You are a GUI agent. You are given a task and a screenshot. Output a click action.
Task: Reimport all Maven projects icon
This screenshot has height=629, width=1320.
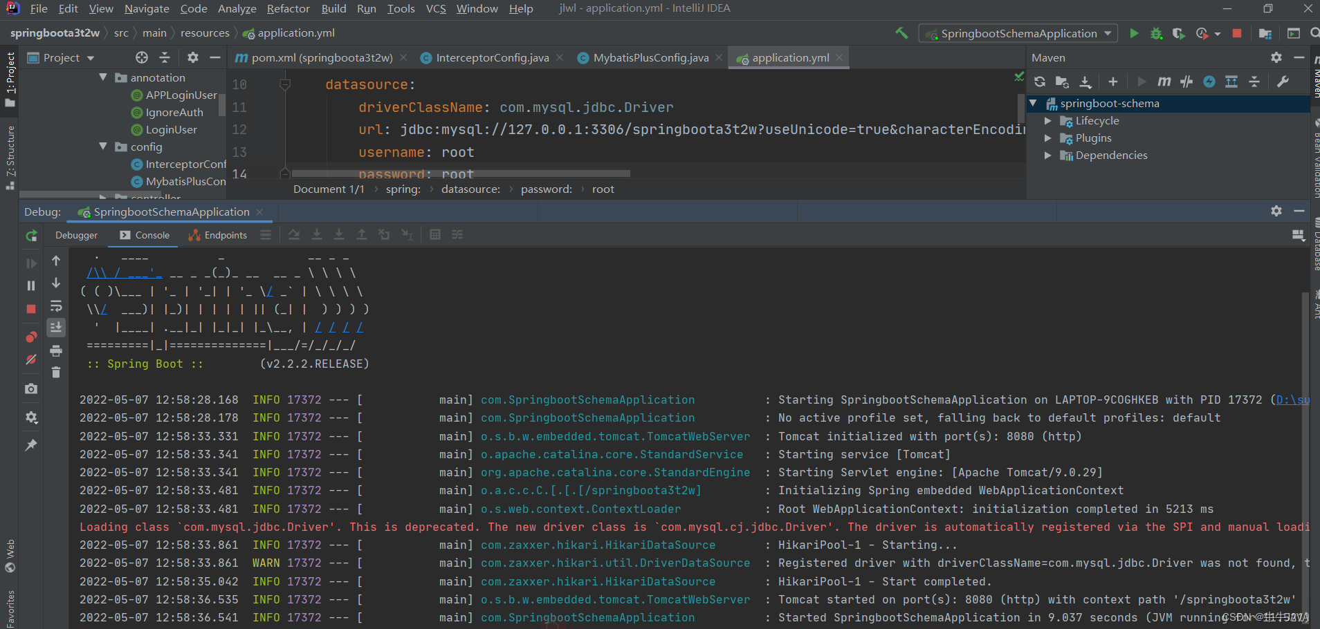click(x=1040, y=82)
